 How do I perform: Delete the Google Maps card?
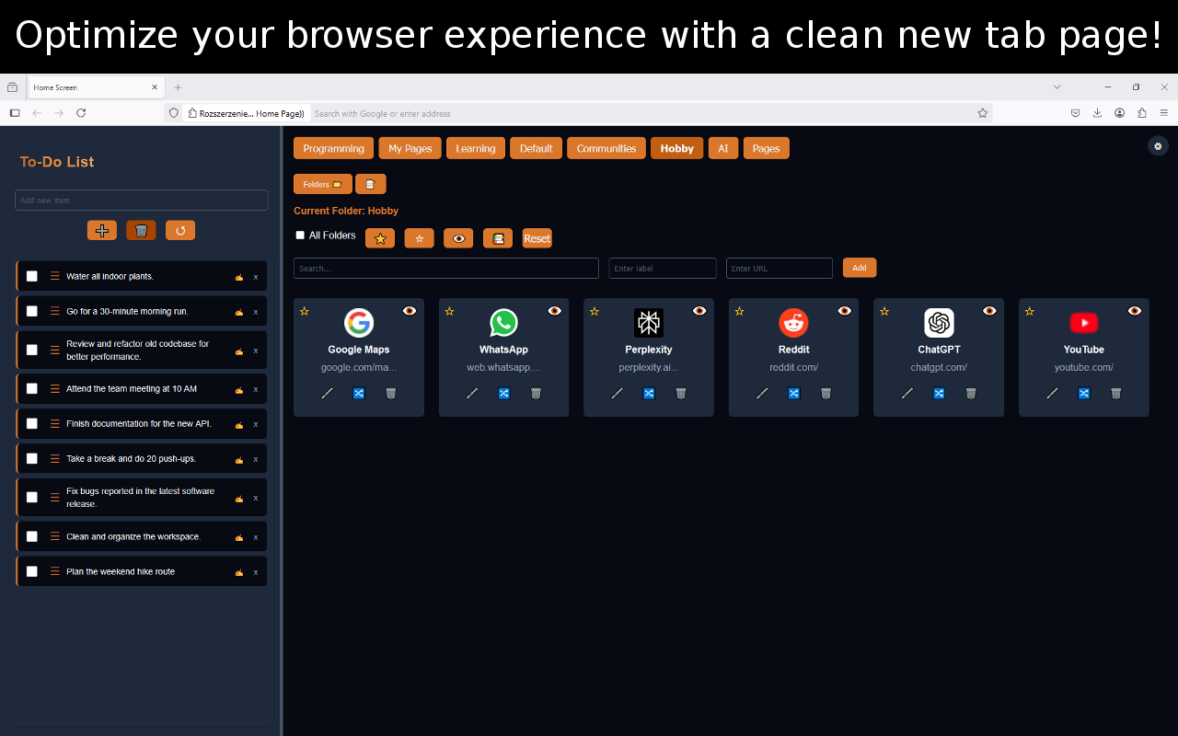(390, 393)
